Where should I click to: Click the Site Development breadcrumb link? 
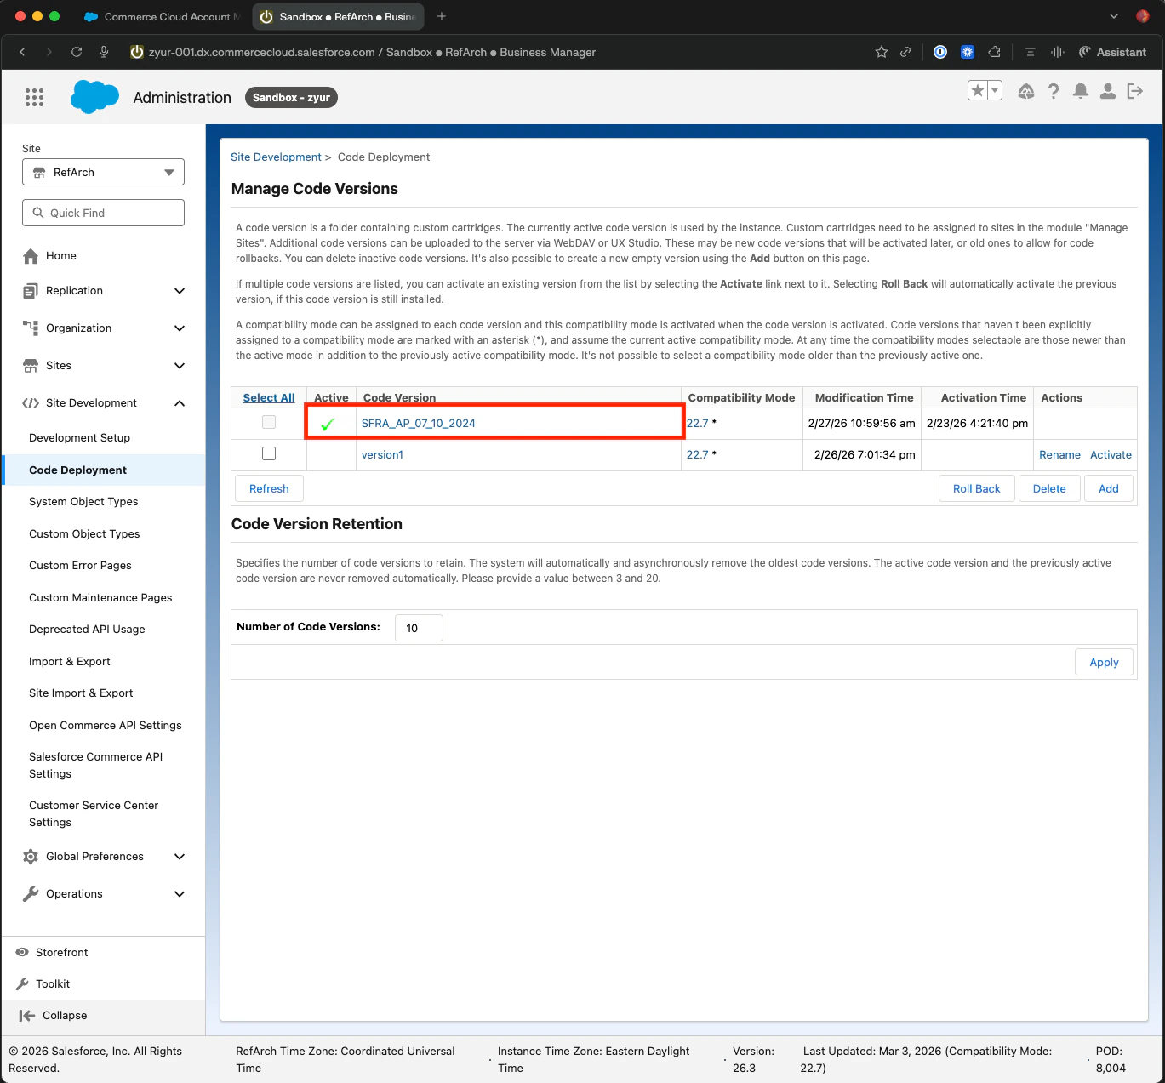click(x=276, y=157)
